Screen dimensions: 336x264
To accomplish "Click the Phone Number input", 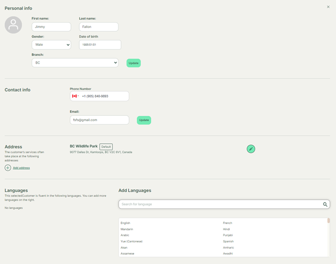I will [104, 96].
